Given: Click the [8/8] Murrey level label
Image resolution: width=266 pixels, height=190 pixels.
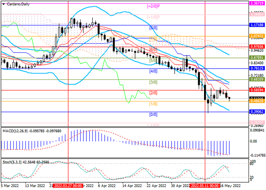Looking at the screenshot, I should 153,28.
